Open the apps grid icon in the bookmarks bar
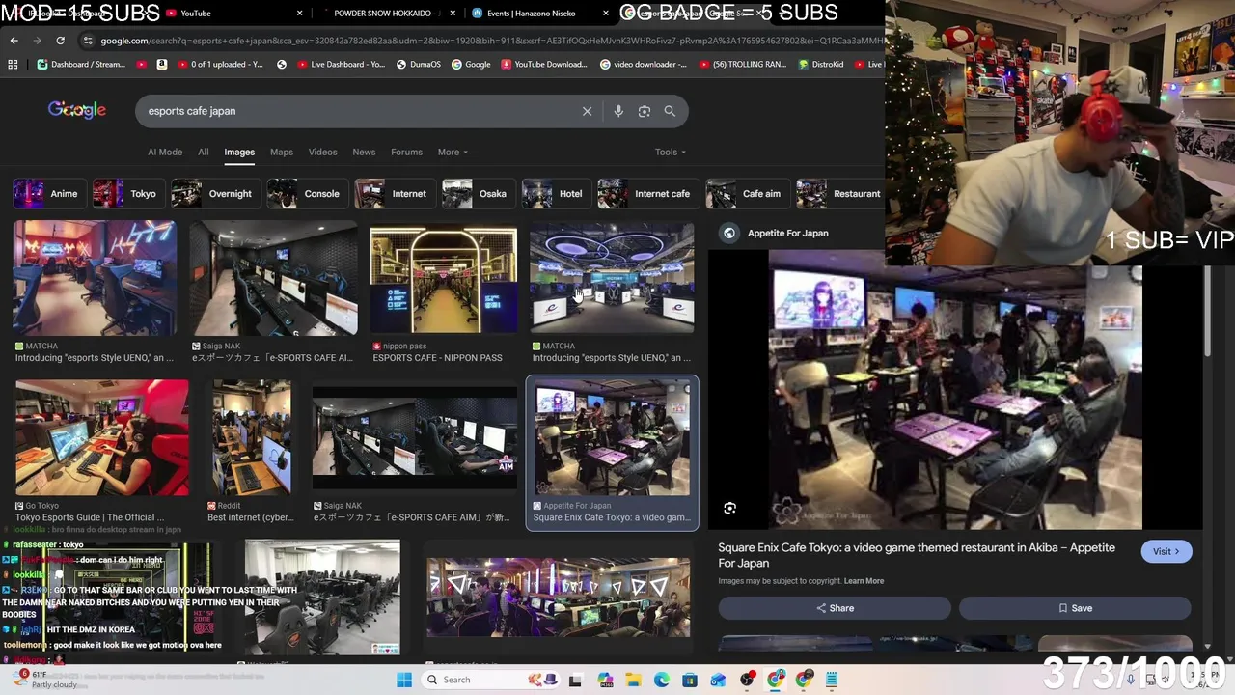This screenshot has height=695, width=1235. [13, 65]
